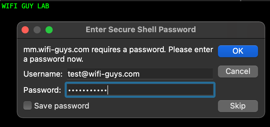Click the green "WIFI GUY LAB" terminal text

pos(25,6)
